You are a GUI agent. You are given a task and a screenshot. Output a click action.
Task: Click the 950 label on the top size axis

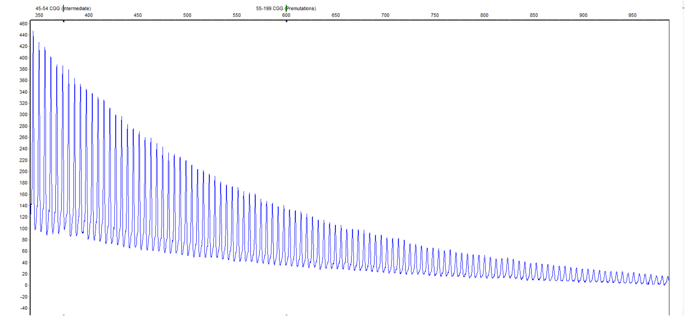(632, 15)
